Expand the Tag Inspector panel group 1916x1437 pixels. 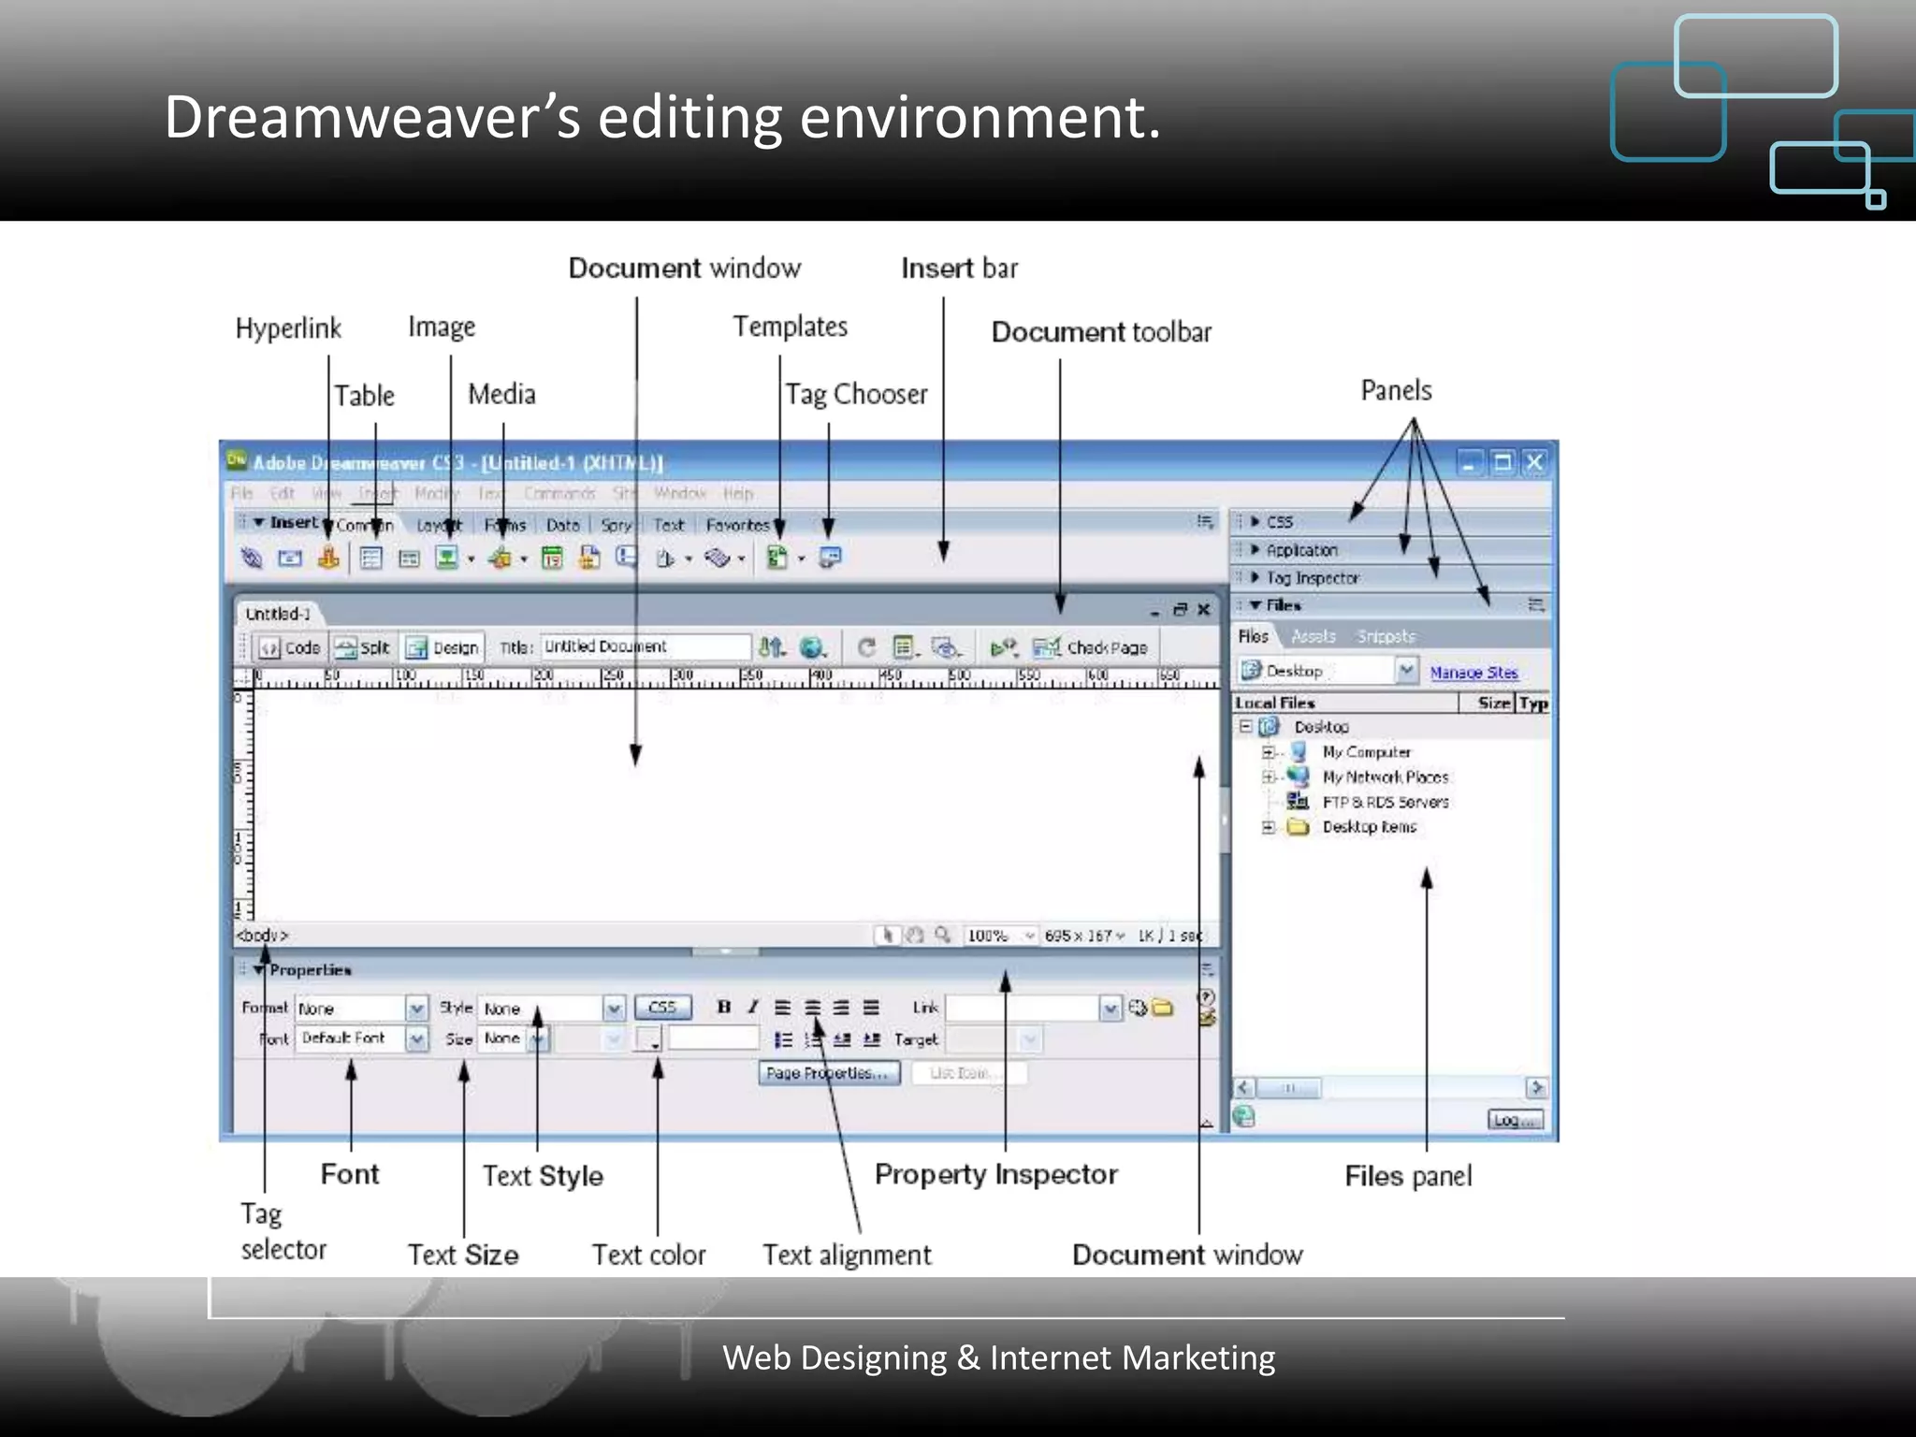[x=1256, y=577]
